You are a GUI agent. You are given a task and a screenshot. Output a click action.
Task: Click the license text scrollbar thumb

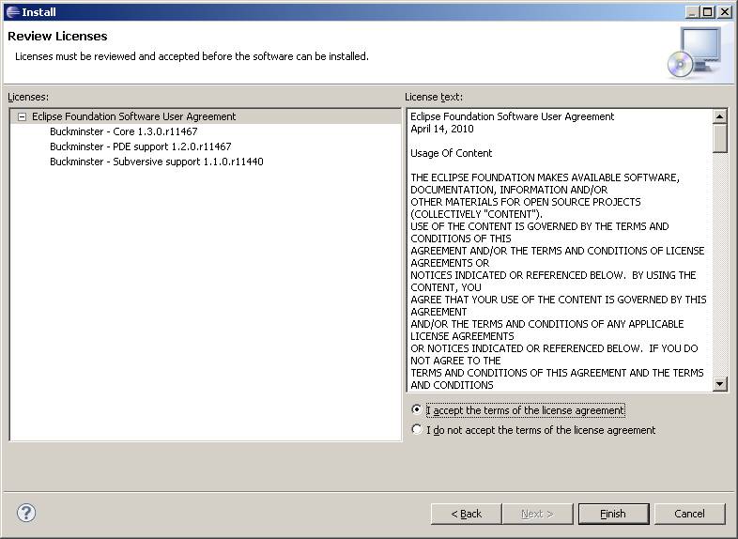click(x=719, y=138)
